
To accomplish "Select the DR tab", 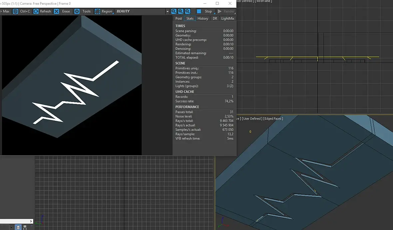I will [x=215, y=19].
